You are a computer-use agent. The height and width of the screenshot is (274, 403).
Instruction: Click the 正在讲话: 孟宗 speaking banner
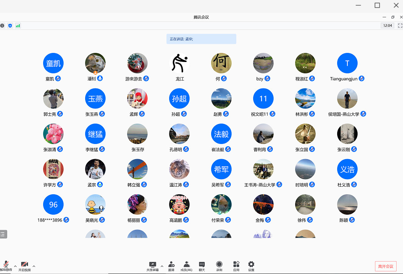201,39
